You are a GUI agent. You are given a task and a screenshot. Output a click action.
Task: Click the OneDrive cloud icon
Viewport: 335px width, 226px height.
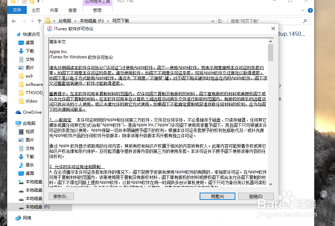click(18, 112)
